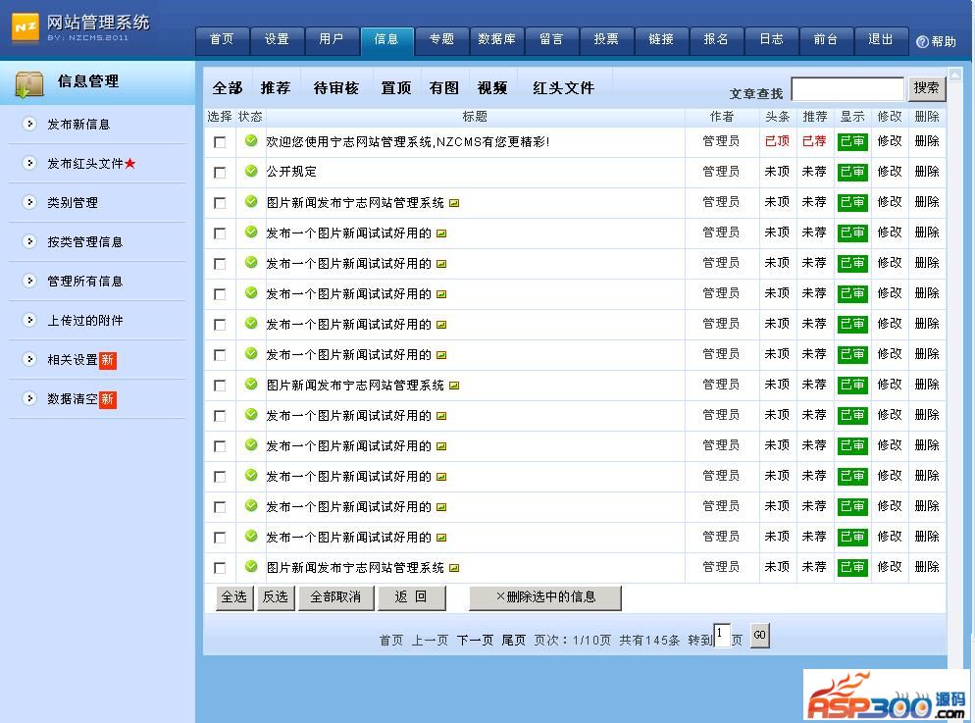The height and width of the screenshot is (723, 975).
Task: Click arrow bullet icon next to 发布红头文件
Action: click(x=29, y=163)
